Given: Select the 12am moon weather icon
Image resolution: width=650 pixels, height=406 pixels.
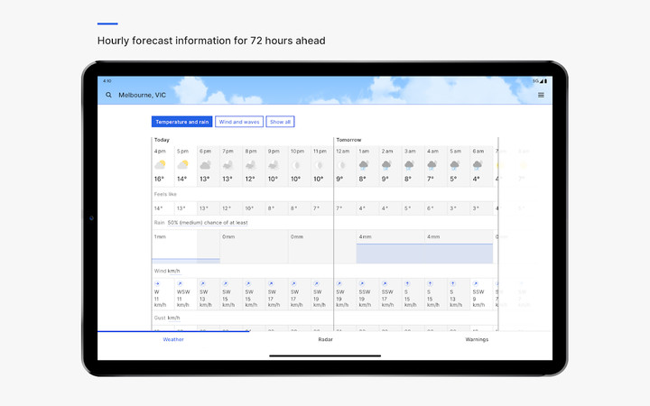Looking at the screenshot, I should point(341,165).
